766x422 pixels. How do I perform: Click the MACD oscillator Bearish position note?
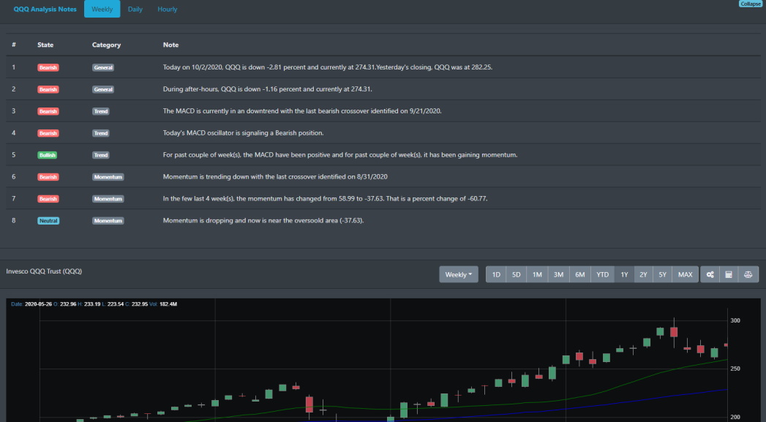(244, 133)
